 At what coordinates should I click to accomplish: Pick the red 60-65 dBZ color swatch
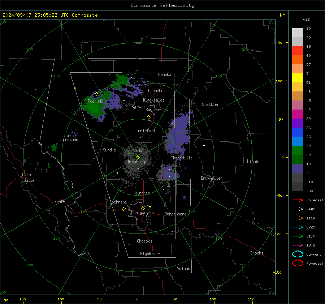point(298,51)
